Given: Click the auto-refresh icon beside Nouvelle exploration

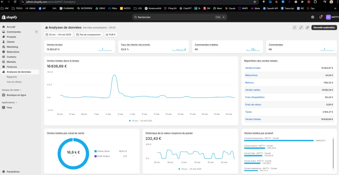Looking at the screenshot, I should pyautogui.click(x=294, y=27).
